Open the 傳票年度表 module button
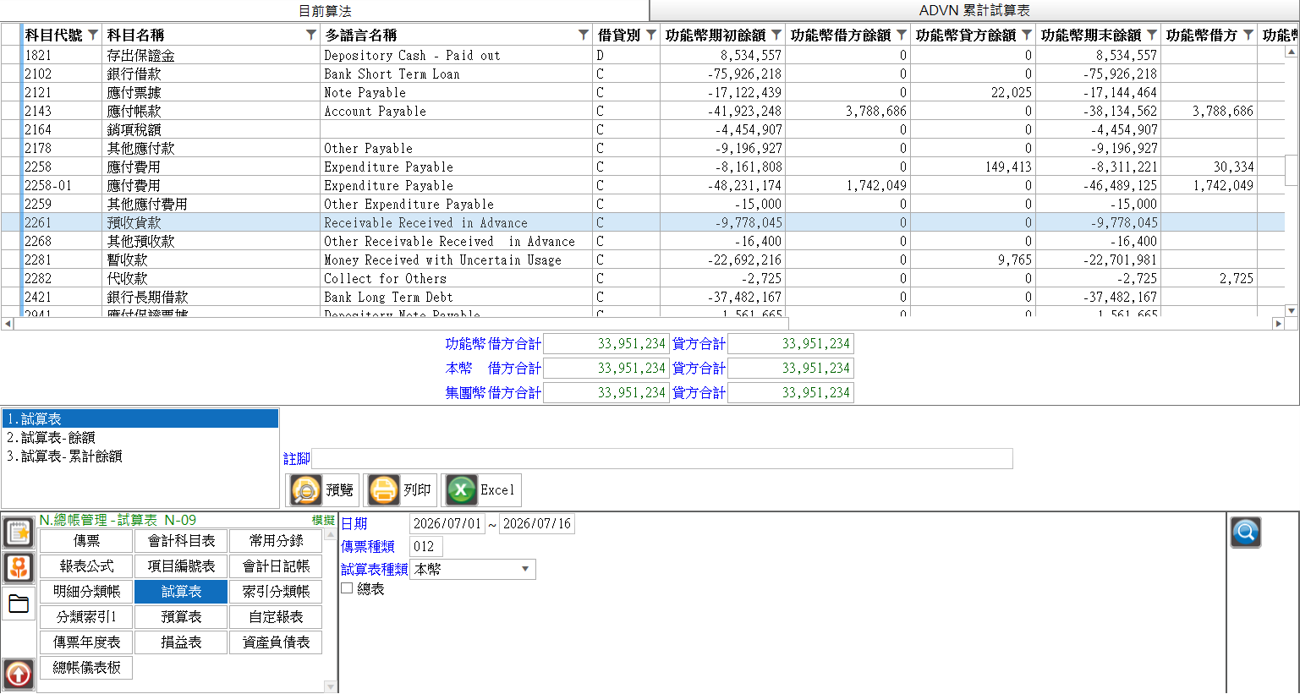The image size is (1300, 694). (86, 642)
